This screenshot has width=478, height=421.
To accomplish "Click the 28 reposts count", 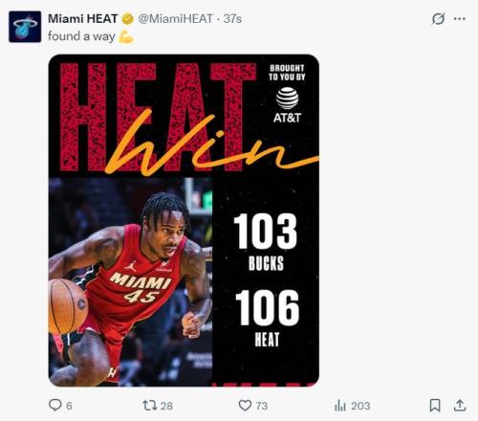I will (x=166, y=406).
